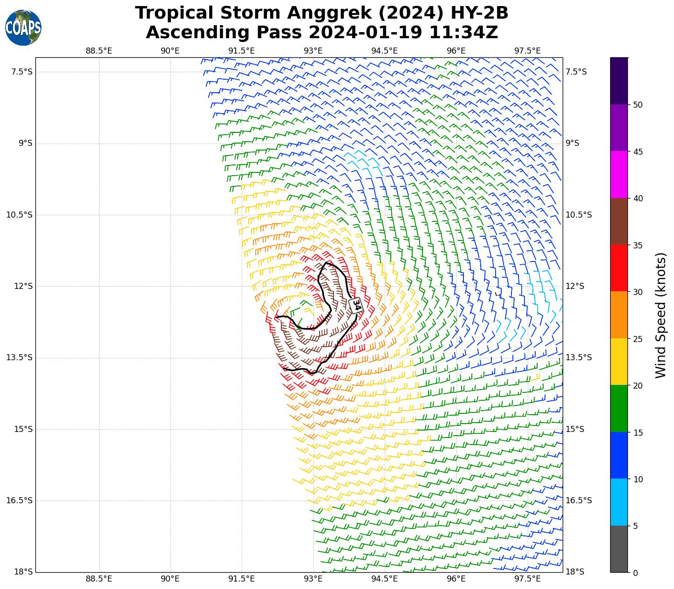The height and width of the screenshot is (589, 674).
Task: Select the cyan 5-10 knot colorbar band
Action: tap(619, 502)
